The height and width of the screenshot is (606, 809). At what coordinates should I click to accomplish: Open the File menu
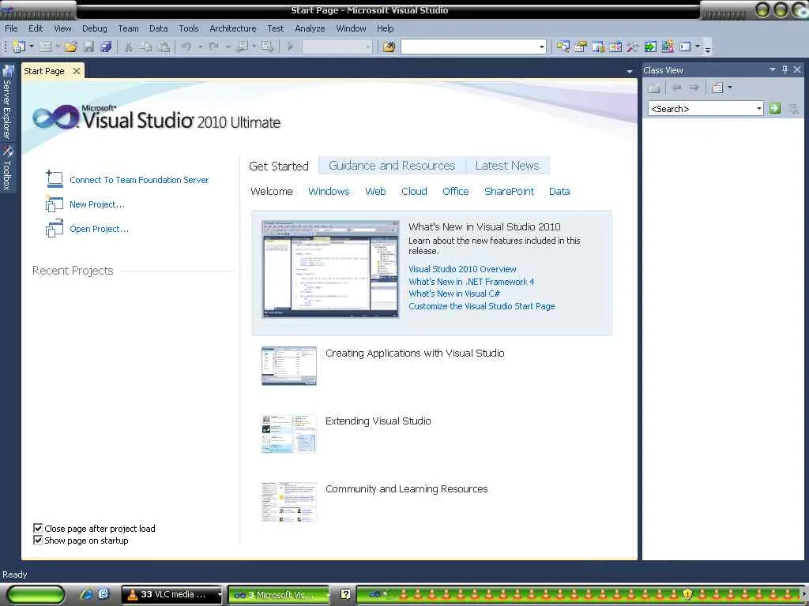click(x=11, y=28)
